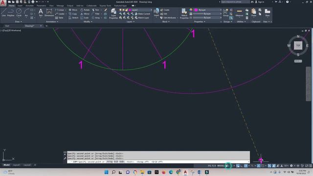Switch to the Insert ribbon tab
Image resolution: width=313 pixels, height=176 pixels.
20,5
